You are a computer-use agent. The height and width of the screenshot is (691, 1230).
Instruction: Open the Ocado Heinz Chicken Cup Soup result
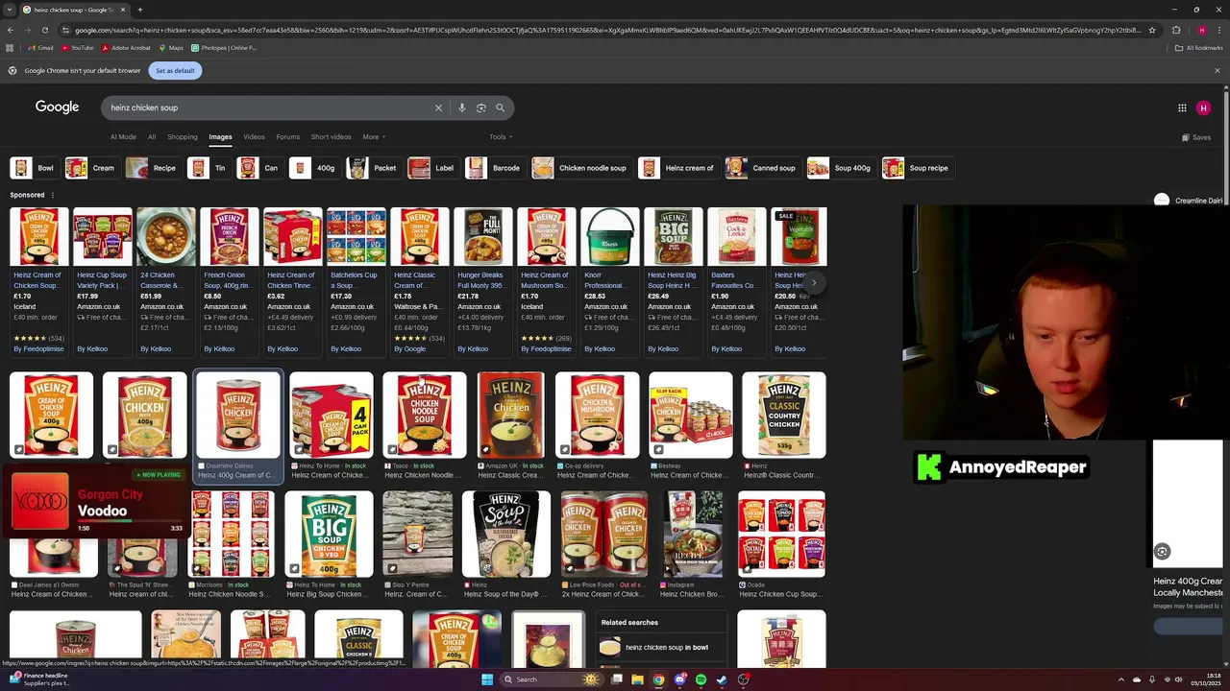[781, 545]
